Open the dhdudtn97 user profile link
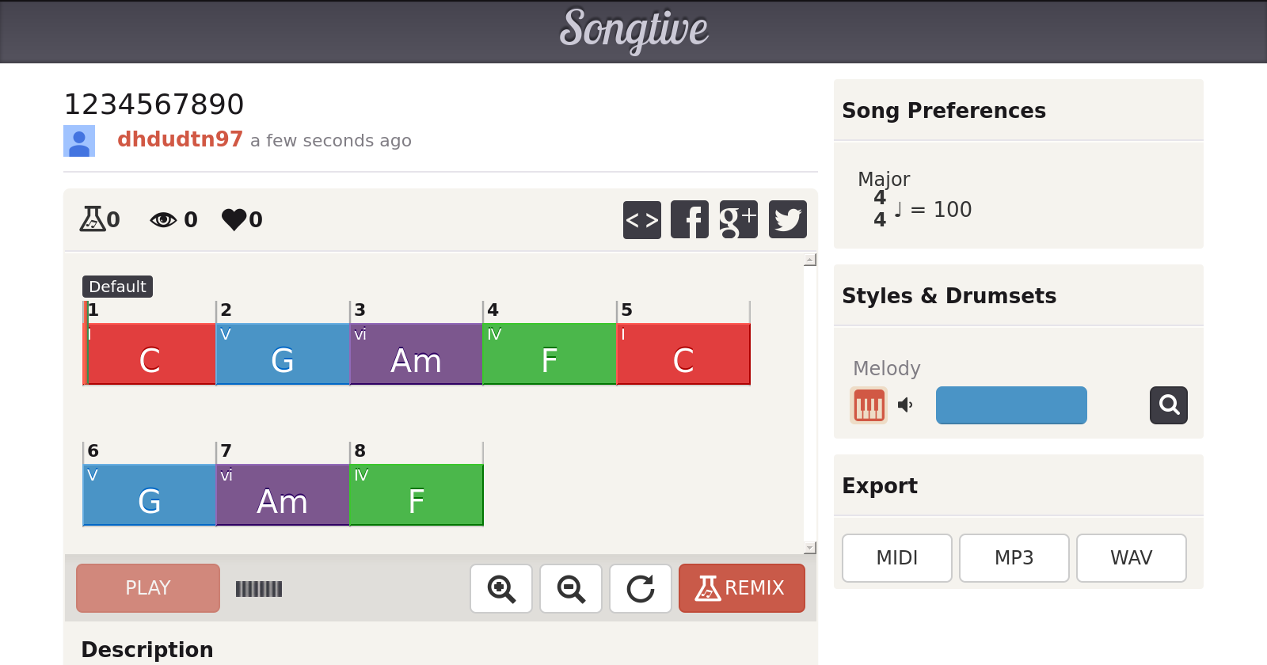Image resolution: width=1267 pixels, height=665 pixels. point(180,139)
